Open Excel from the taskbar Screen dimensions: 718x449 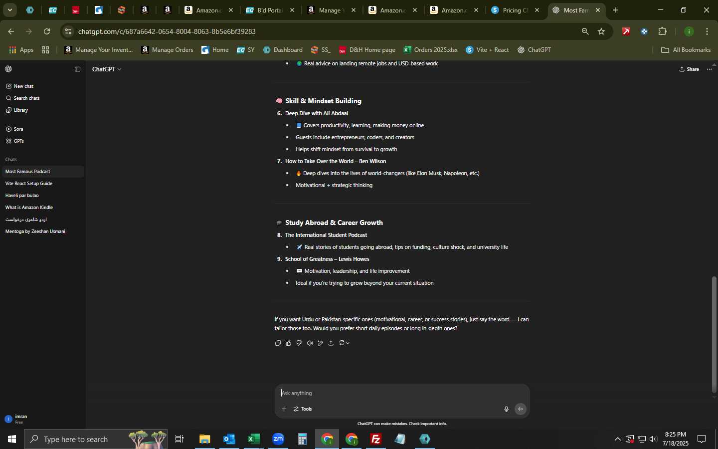click(x=254, y=439)
